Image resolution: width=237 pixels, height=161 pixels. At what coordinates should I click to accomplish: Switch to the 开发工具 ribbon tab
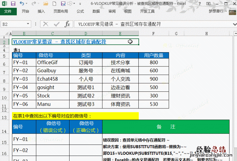pos(147,11)
